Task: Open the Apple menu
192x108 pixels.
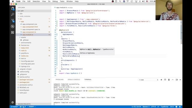Action: pos(13,1)
